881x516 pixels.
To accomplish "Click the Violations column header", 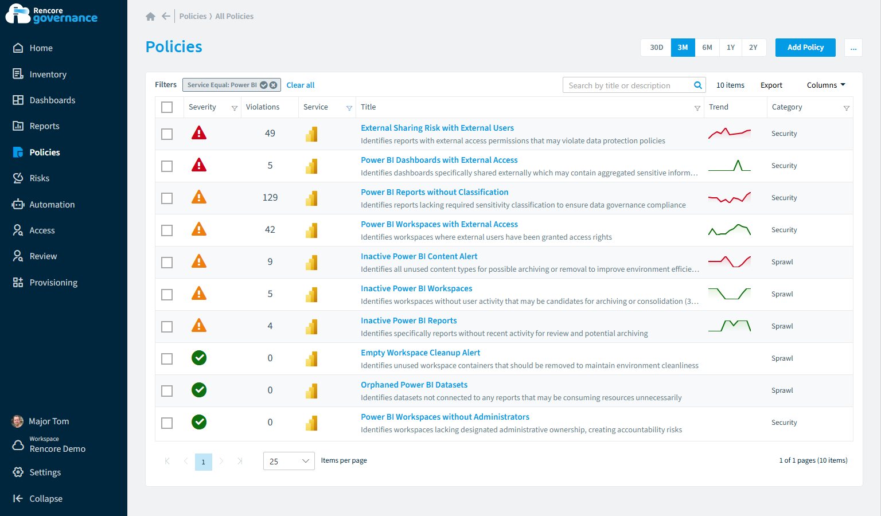I will pos(263,107).
